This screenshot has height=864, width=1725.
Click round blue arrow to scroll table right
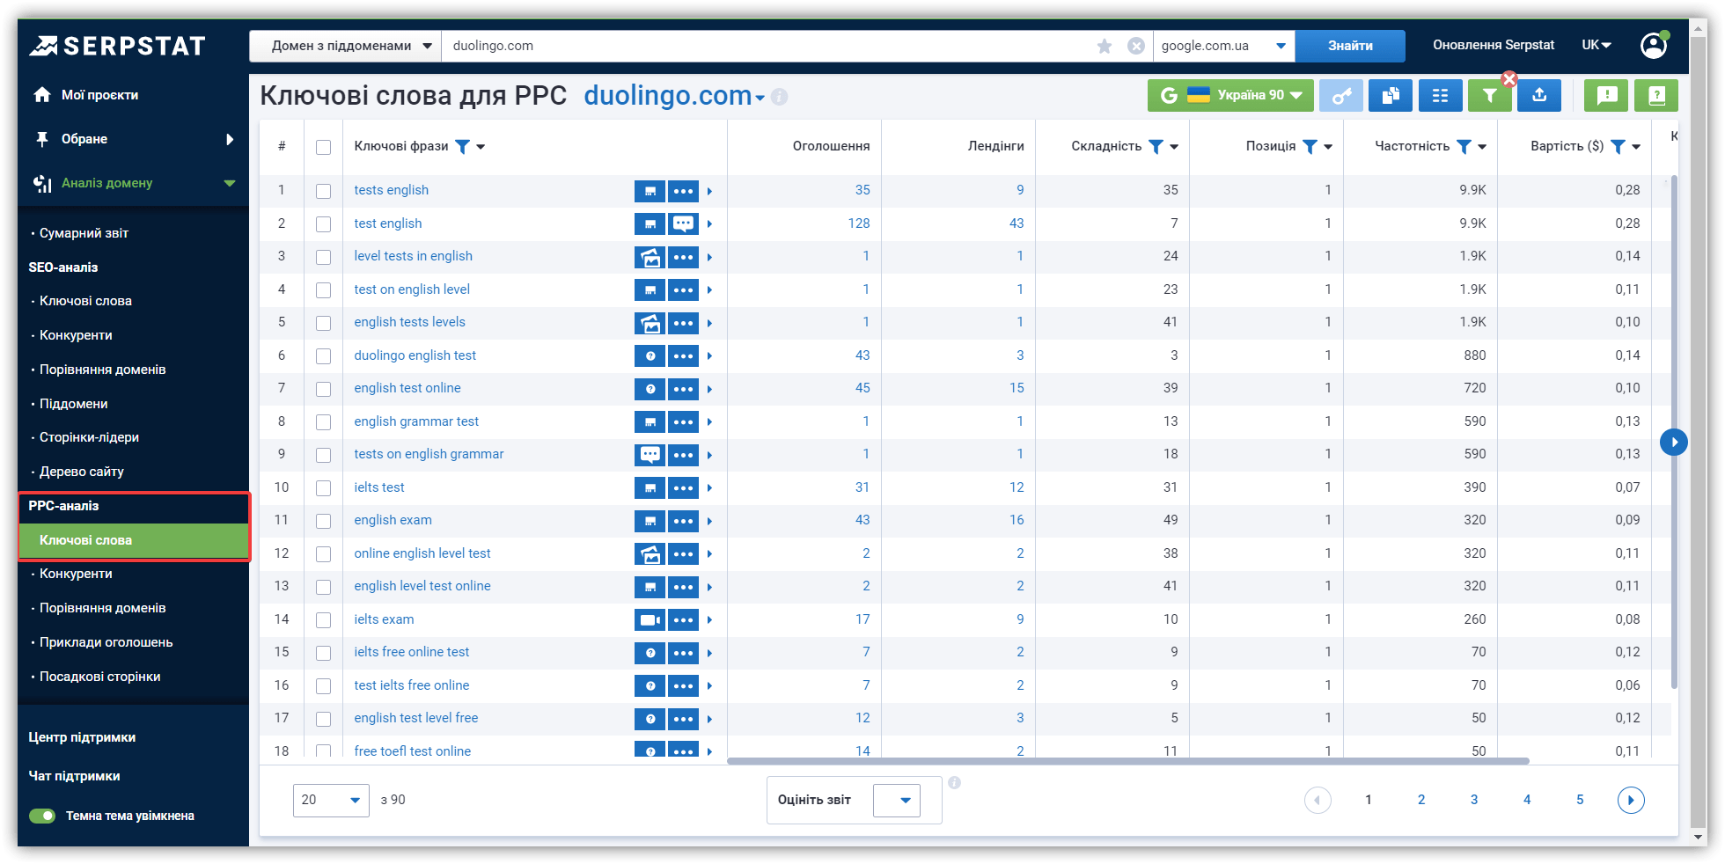coord(1673,442)
